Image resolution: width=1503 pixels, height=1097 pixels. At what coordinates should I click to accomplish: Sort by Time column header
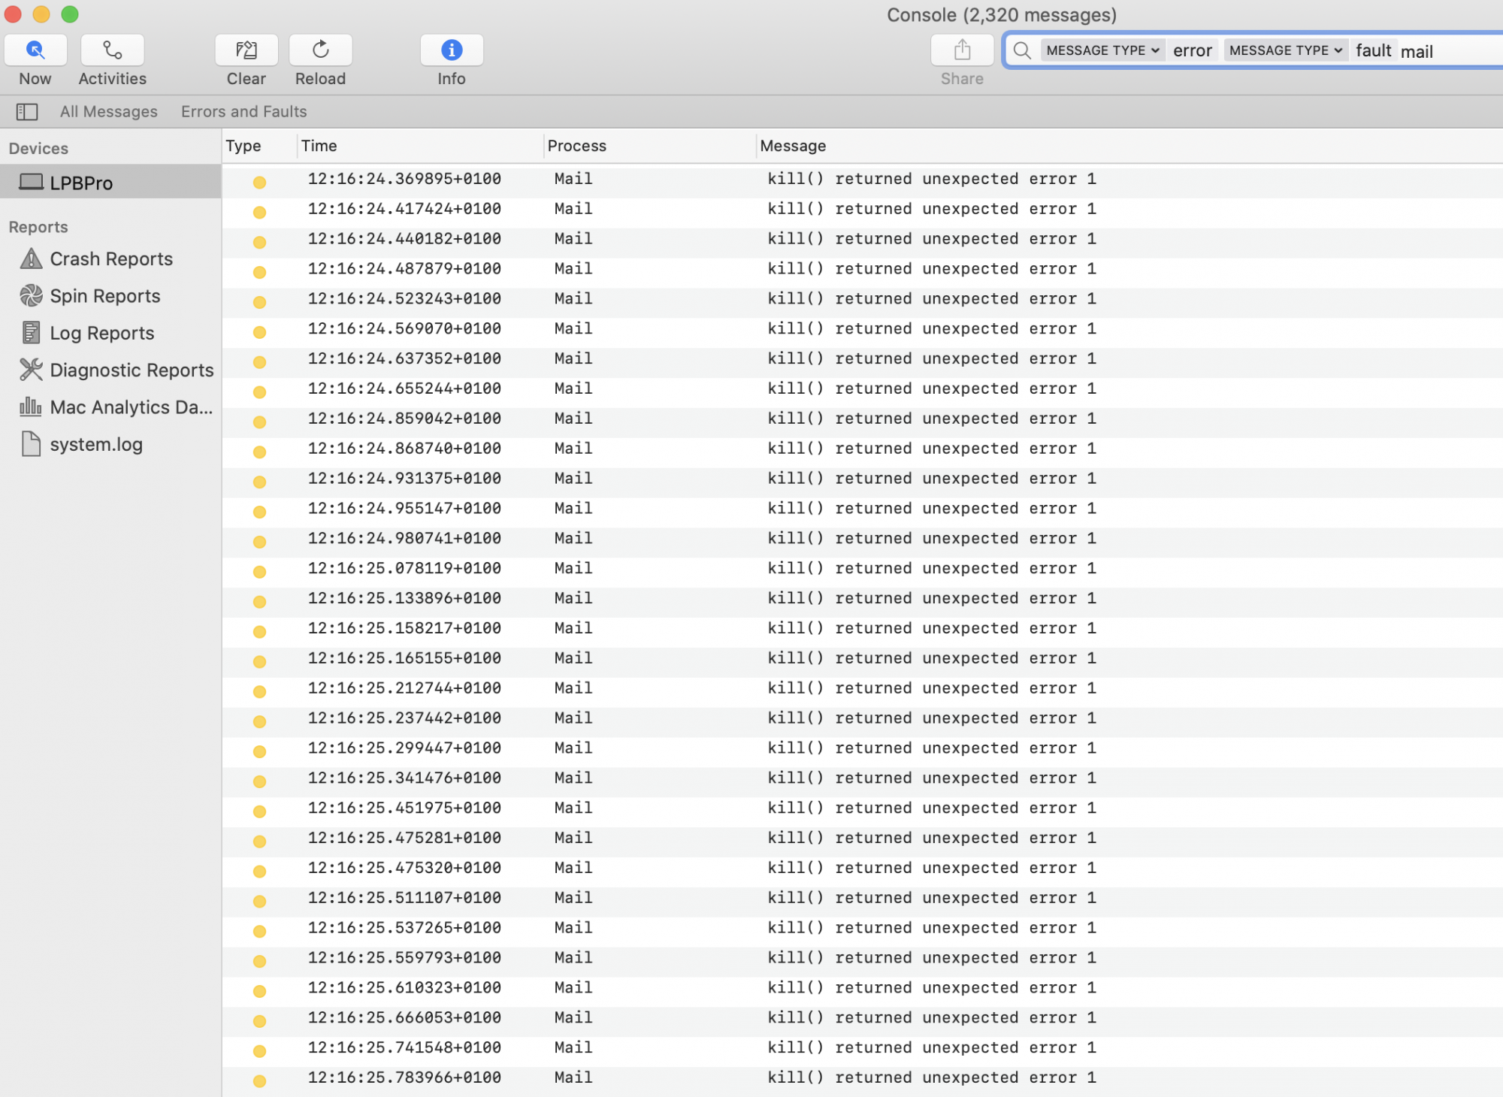click(319, 146)
